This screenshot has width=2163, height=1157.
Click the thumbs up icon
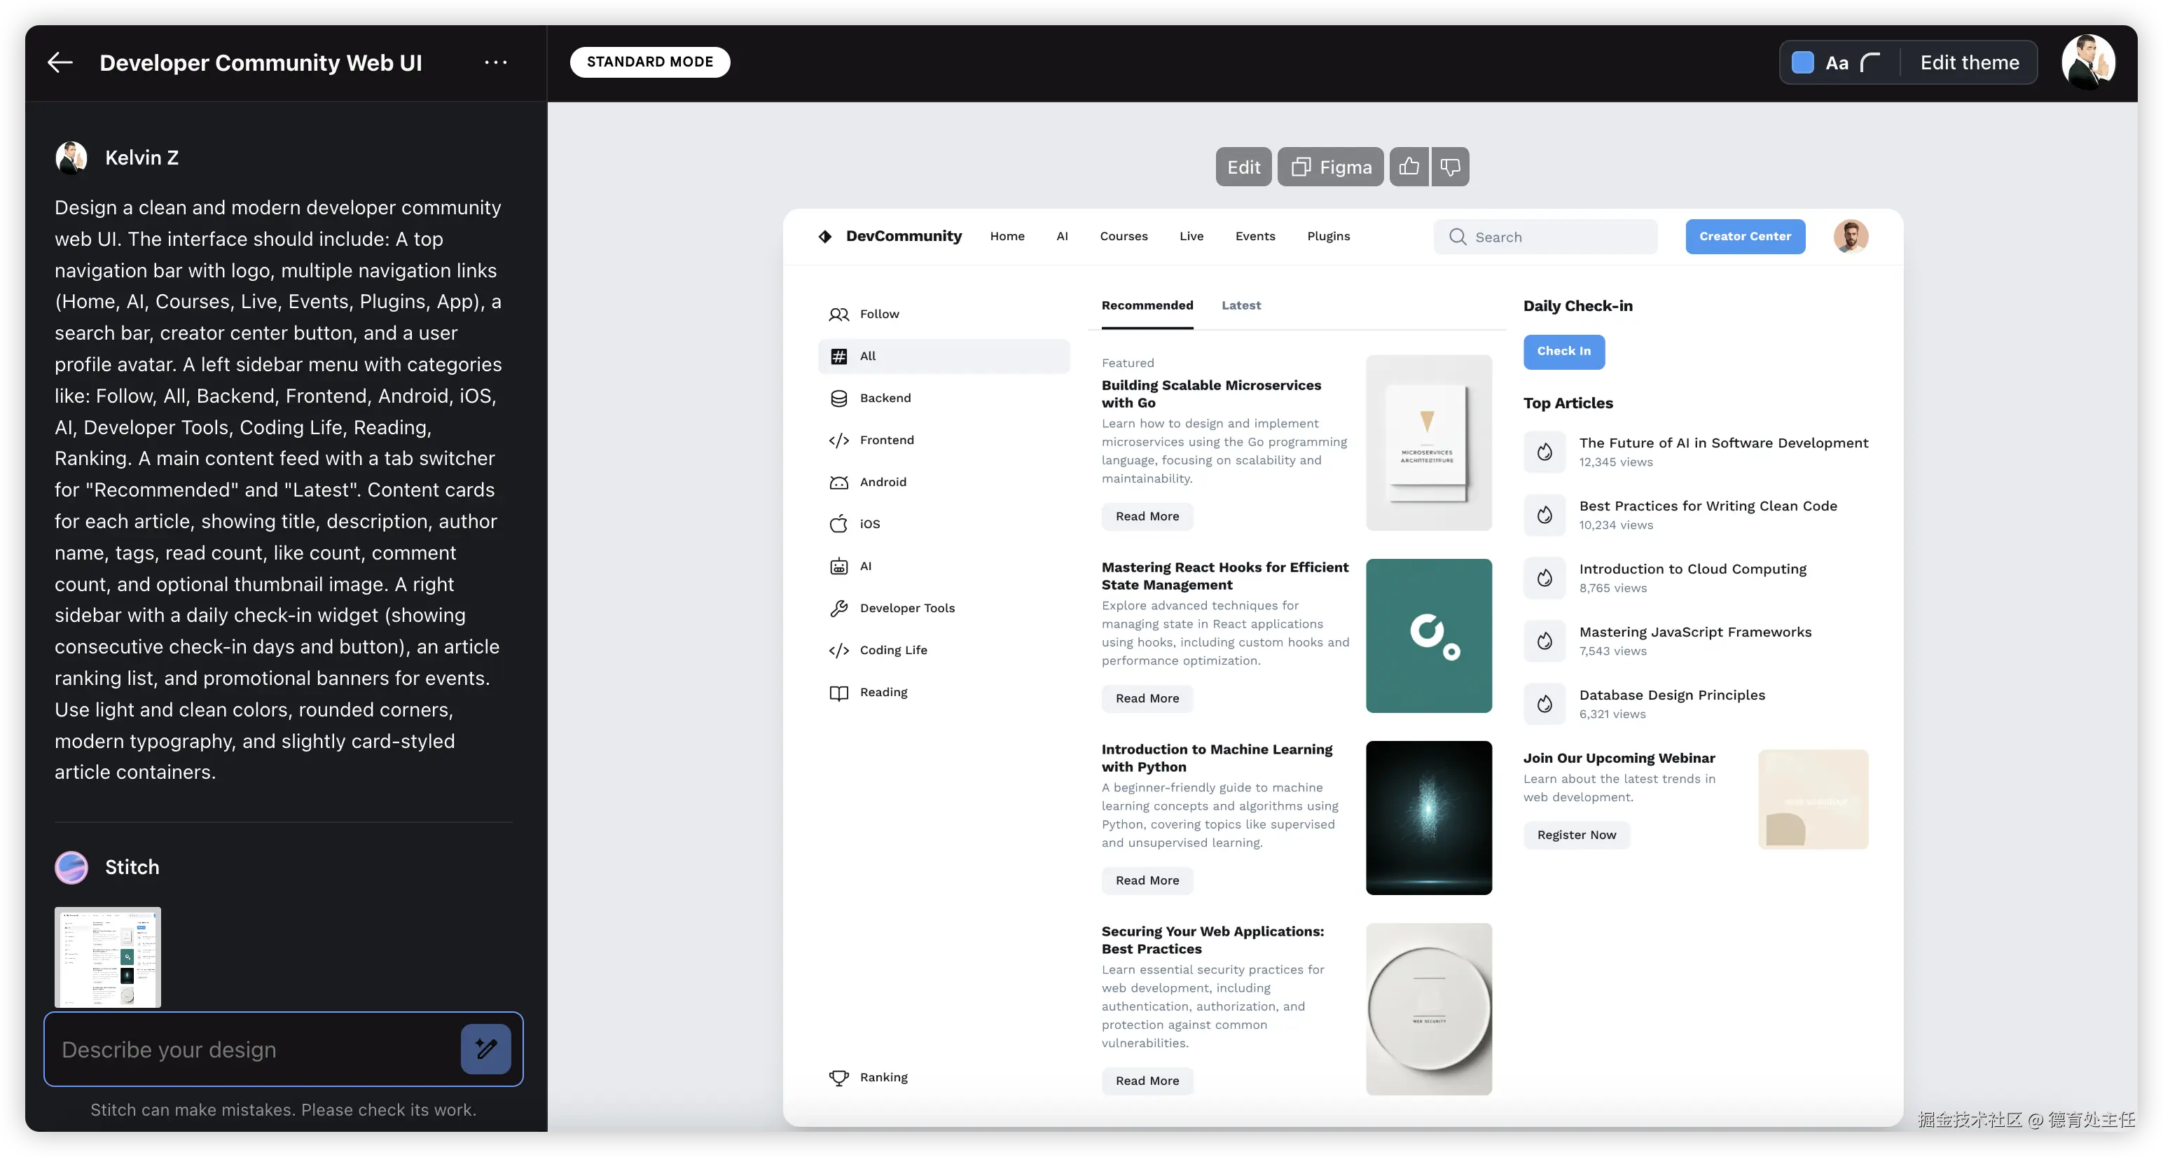tap(1409, 166)
